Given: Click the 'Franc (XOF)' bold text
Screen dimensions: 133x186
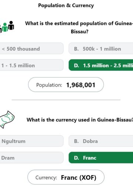Looking at the screenshot, I should point(79,178).
